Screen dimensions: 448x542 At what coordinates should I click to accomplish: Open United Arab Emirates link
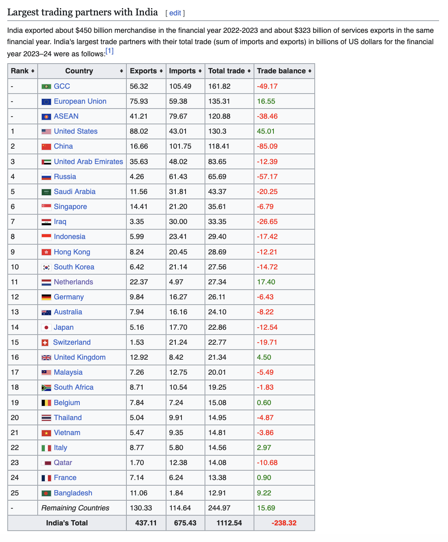click(x=88, y=162)
